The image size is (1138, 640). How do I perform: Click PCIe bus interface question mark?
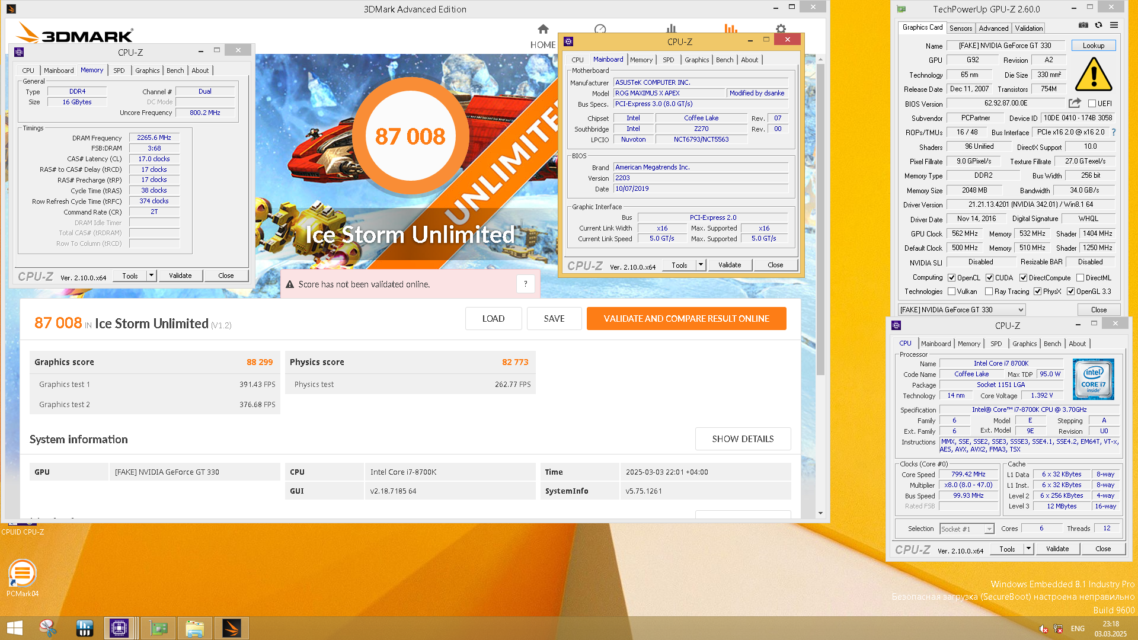click(1114, 132)
